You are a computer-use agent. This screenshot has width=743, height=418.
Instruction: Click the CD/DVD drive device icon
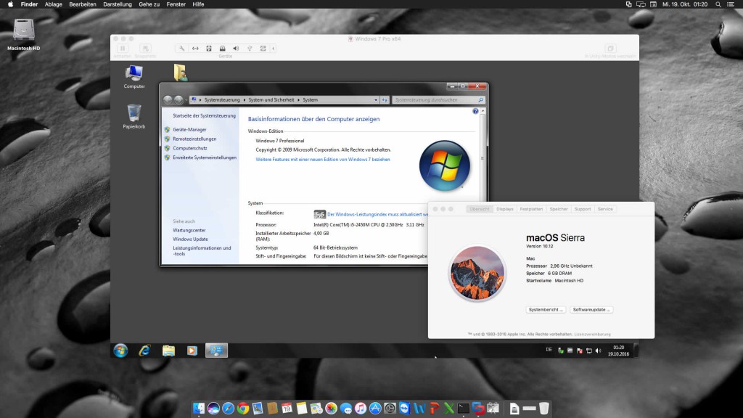[222, 49]
